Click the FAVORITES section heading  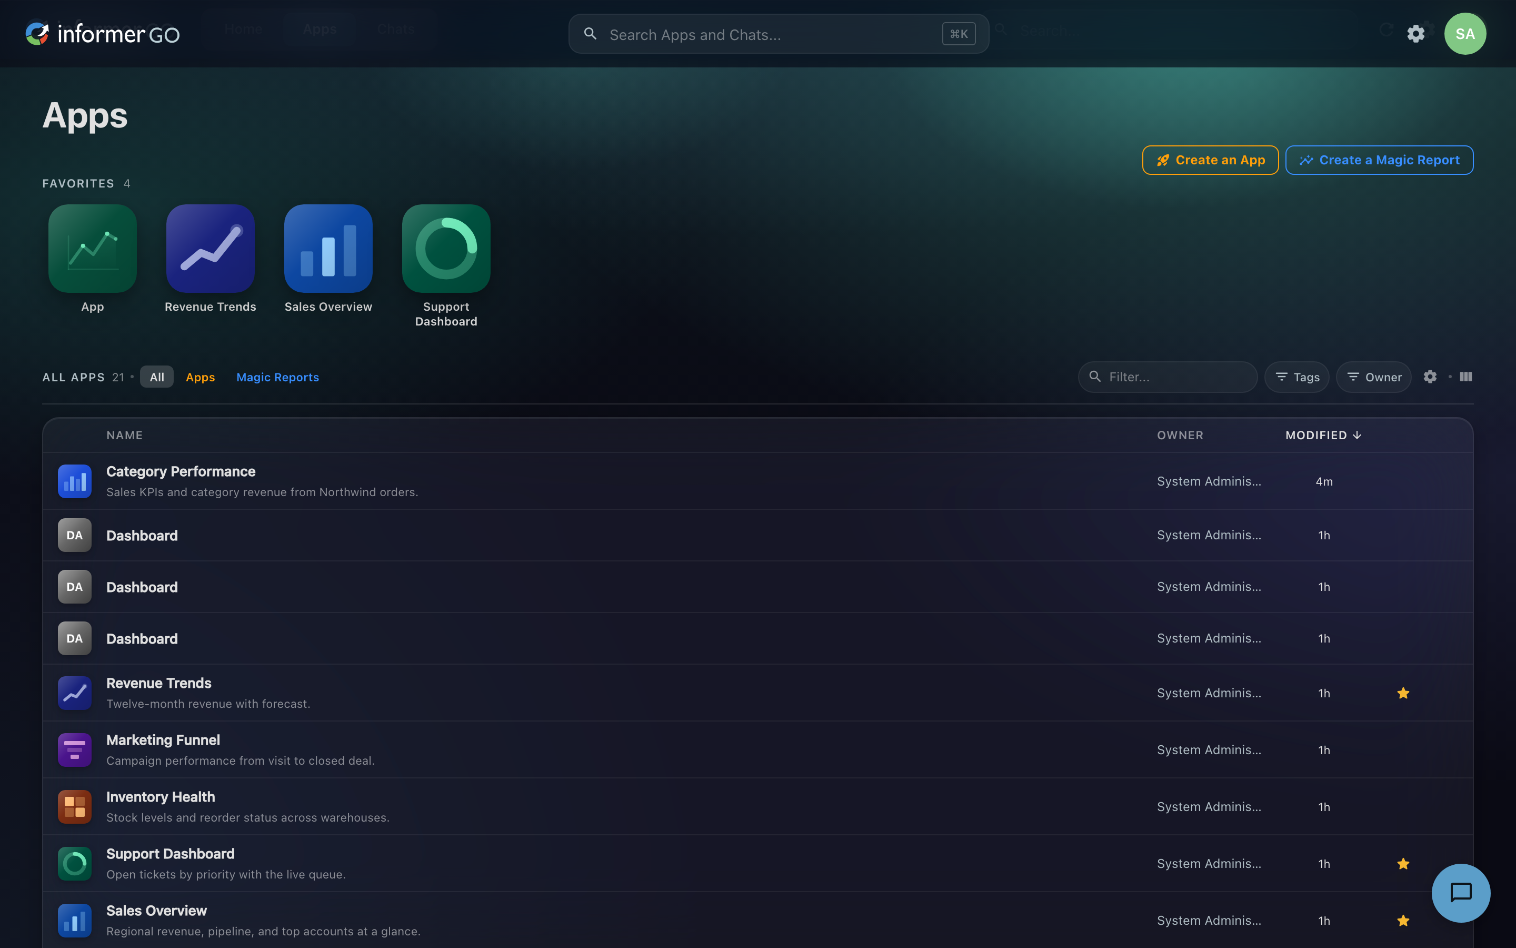tap(78, 184)
